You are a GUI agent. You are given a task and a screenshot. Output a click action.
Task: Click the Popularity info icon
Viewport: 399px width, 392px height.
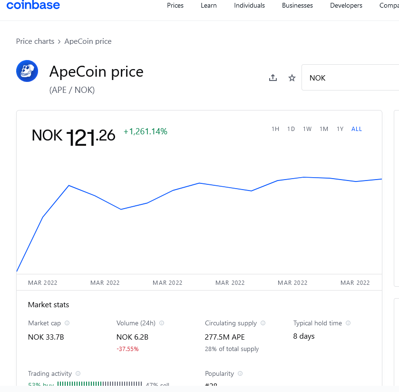pyautogui.click(x=240, y=373)
